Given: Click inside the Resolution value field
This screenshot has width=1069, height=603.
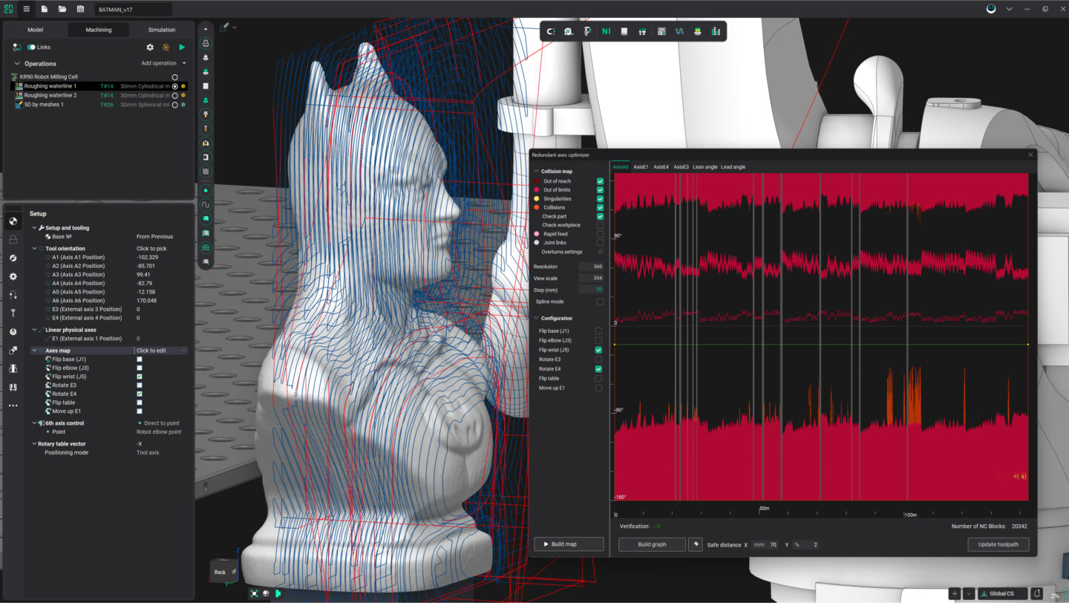Looking at the screenshot, I should (591, 265).
